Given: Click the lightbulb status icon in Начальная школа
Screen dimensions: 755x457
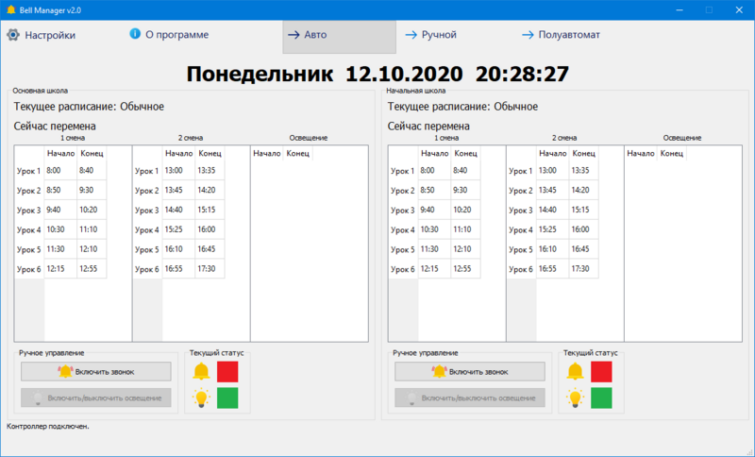Looking at the screenshot, I should click(575, 398).
